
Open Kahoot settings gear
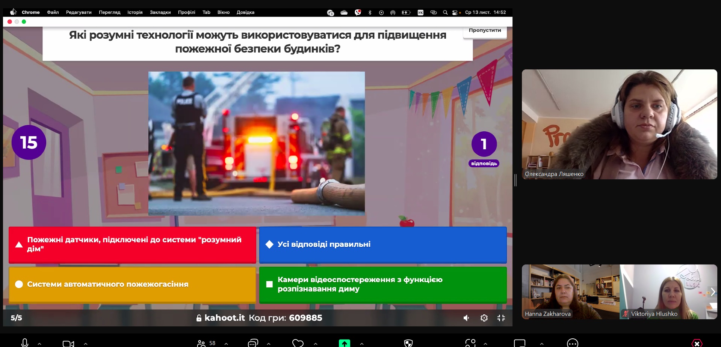coord(484,318)
